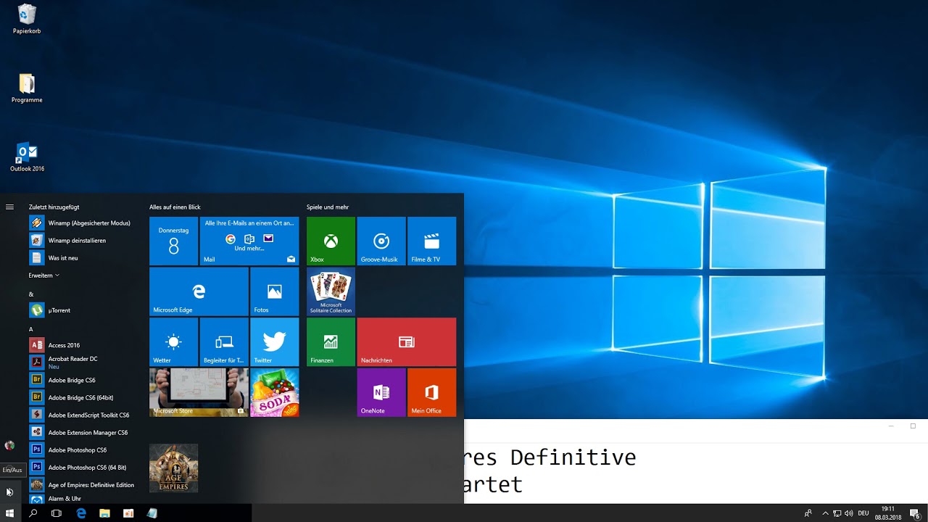Open the Papierkorb desktop icon

(x=27, y=19)
